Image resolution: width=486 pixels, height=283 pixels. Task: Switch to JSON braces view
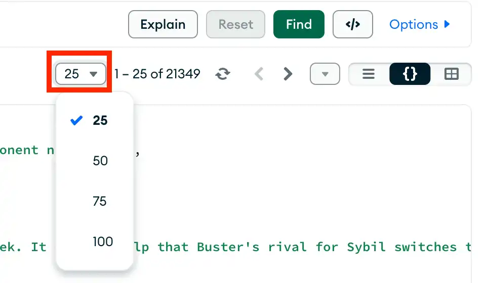pos(410,74)
